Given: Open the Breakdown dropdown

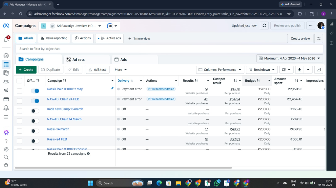Looking at the screenshot, I should 262,70.
